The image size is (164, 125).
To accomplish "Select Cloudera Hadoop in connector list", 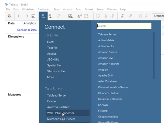I will (x=108, y=93).
